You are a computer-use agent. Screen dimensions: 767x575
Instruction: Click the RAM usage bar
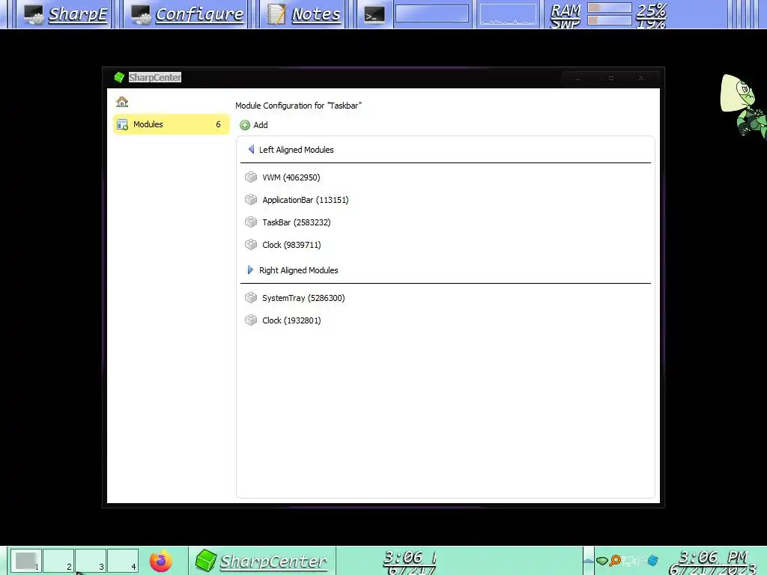(610, 7)
